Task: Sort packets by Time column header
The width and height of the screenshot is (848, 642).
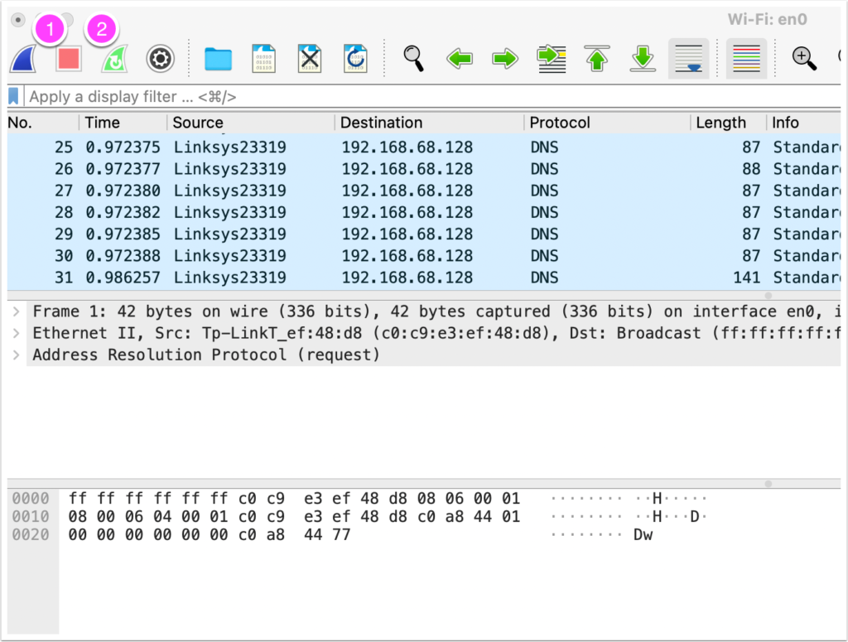Action: point(103,123)
